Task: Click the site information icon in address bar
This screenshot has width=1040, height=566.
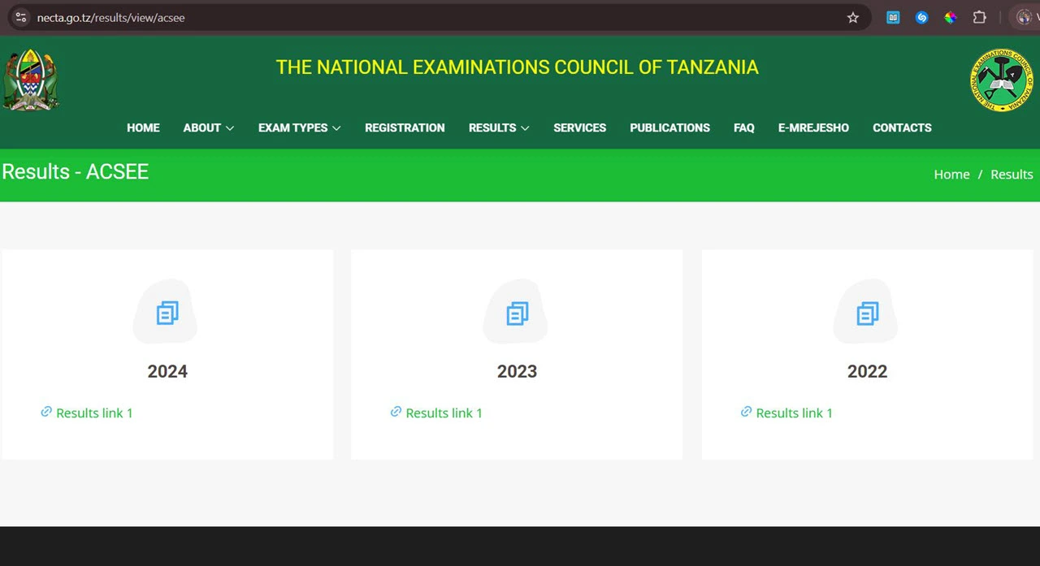Action: click(x=21, y=17)
